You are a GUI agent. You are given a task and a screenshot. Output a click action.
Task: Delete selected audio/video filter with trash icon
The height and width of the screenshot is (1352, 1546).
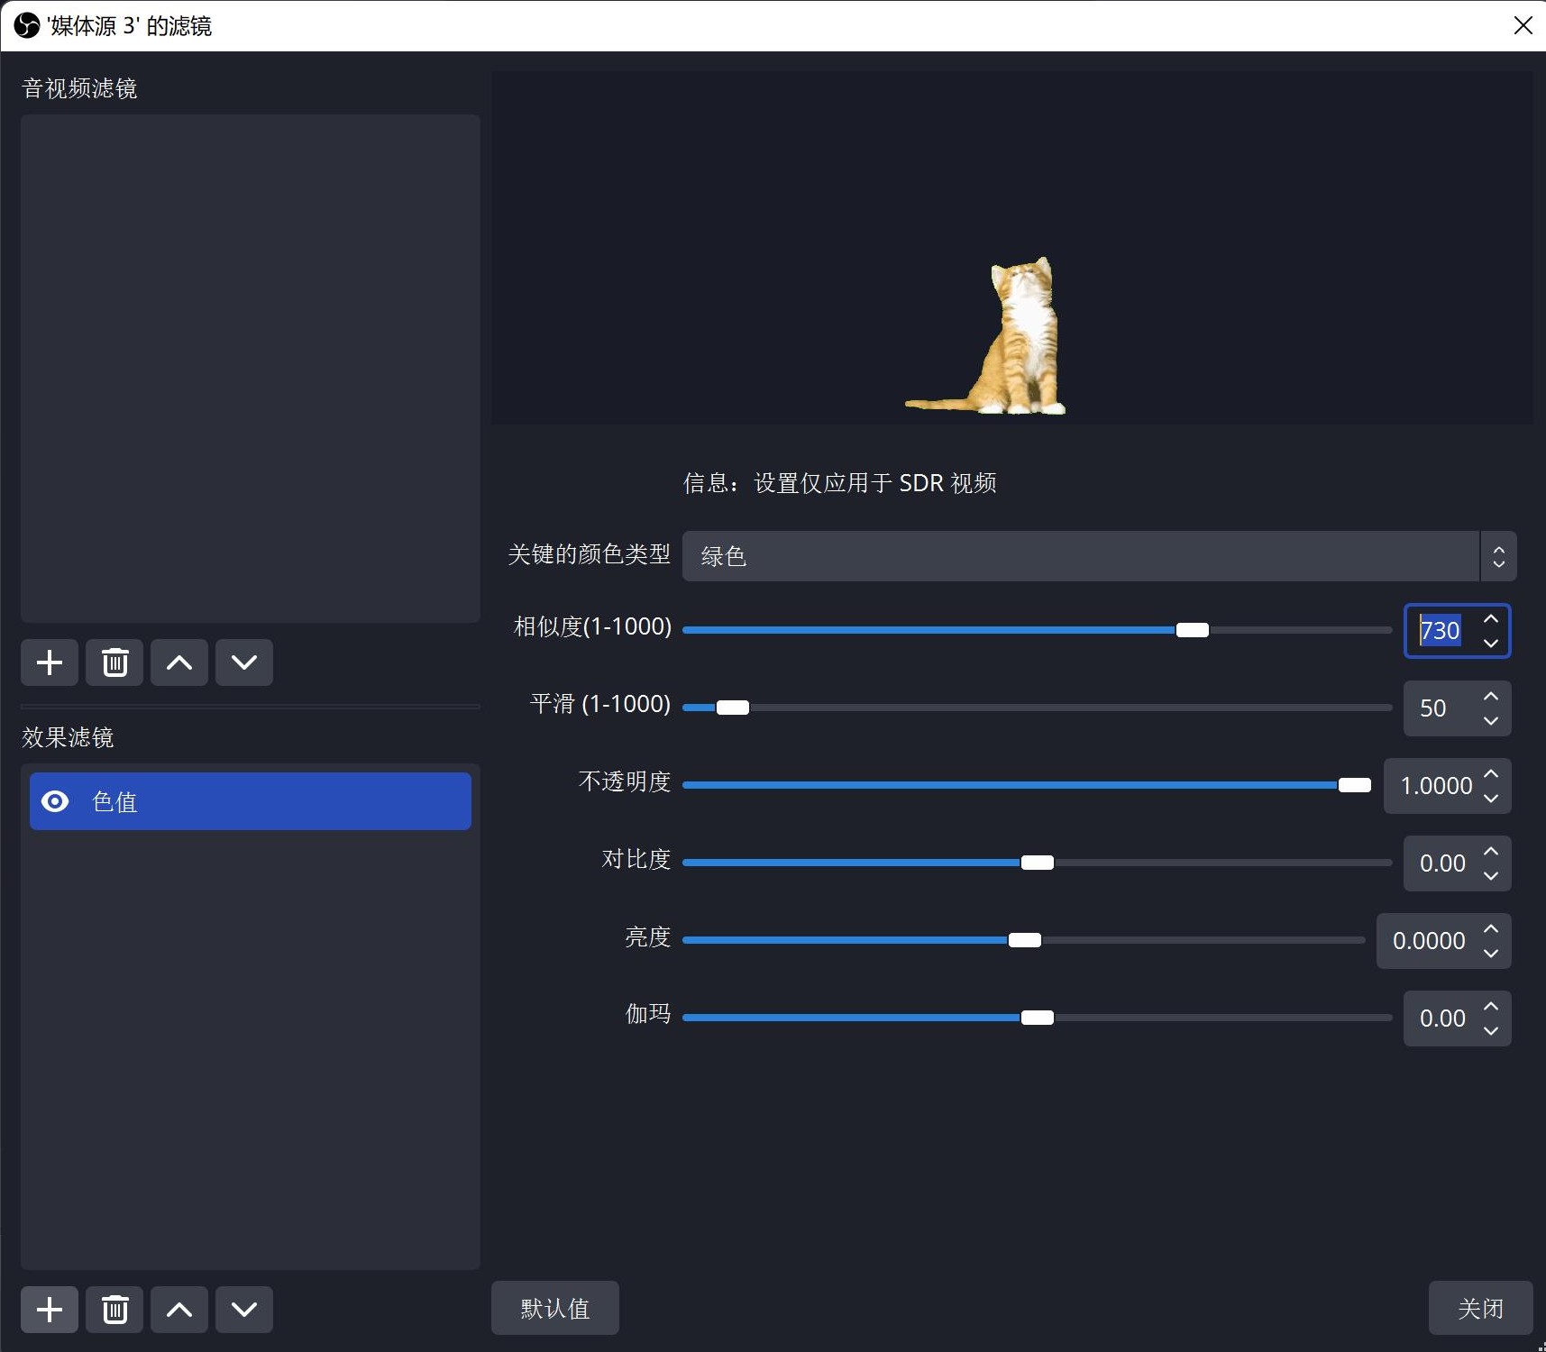pos(114,663)
